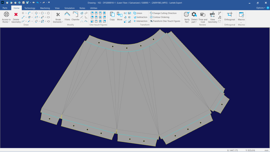Apply the Subtraction operation
This screenshot has height=152, width=270.
[142, 17]
